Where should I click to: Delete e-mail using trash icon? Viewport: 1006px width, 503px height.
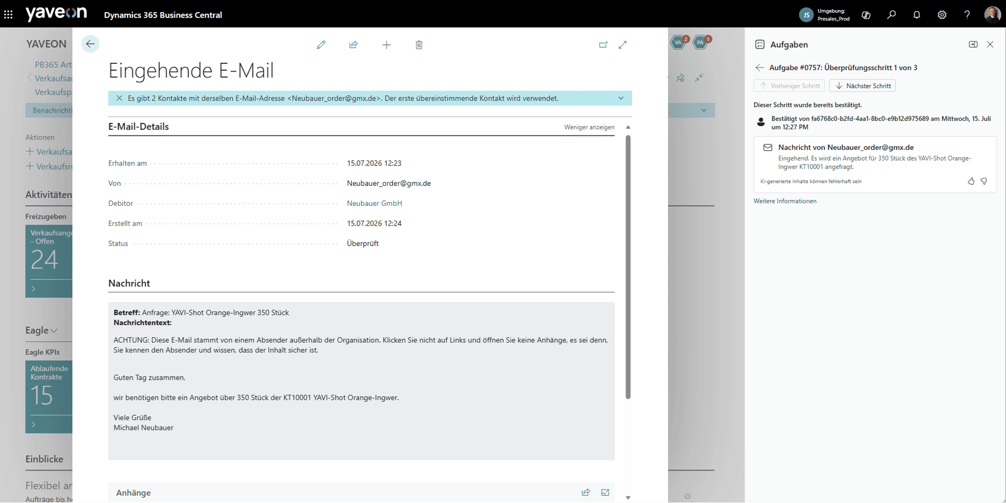point(419,45)
